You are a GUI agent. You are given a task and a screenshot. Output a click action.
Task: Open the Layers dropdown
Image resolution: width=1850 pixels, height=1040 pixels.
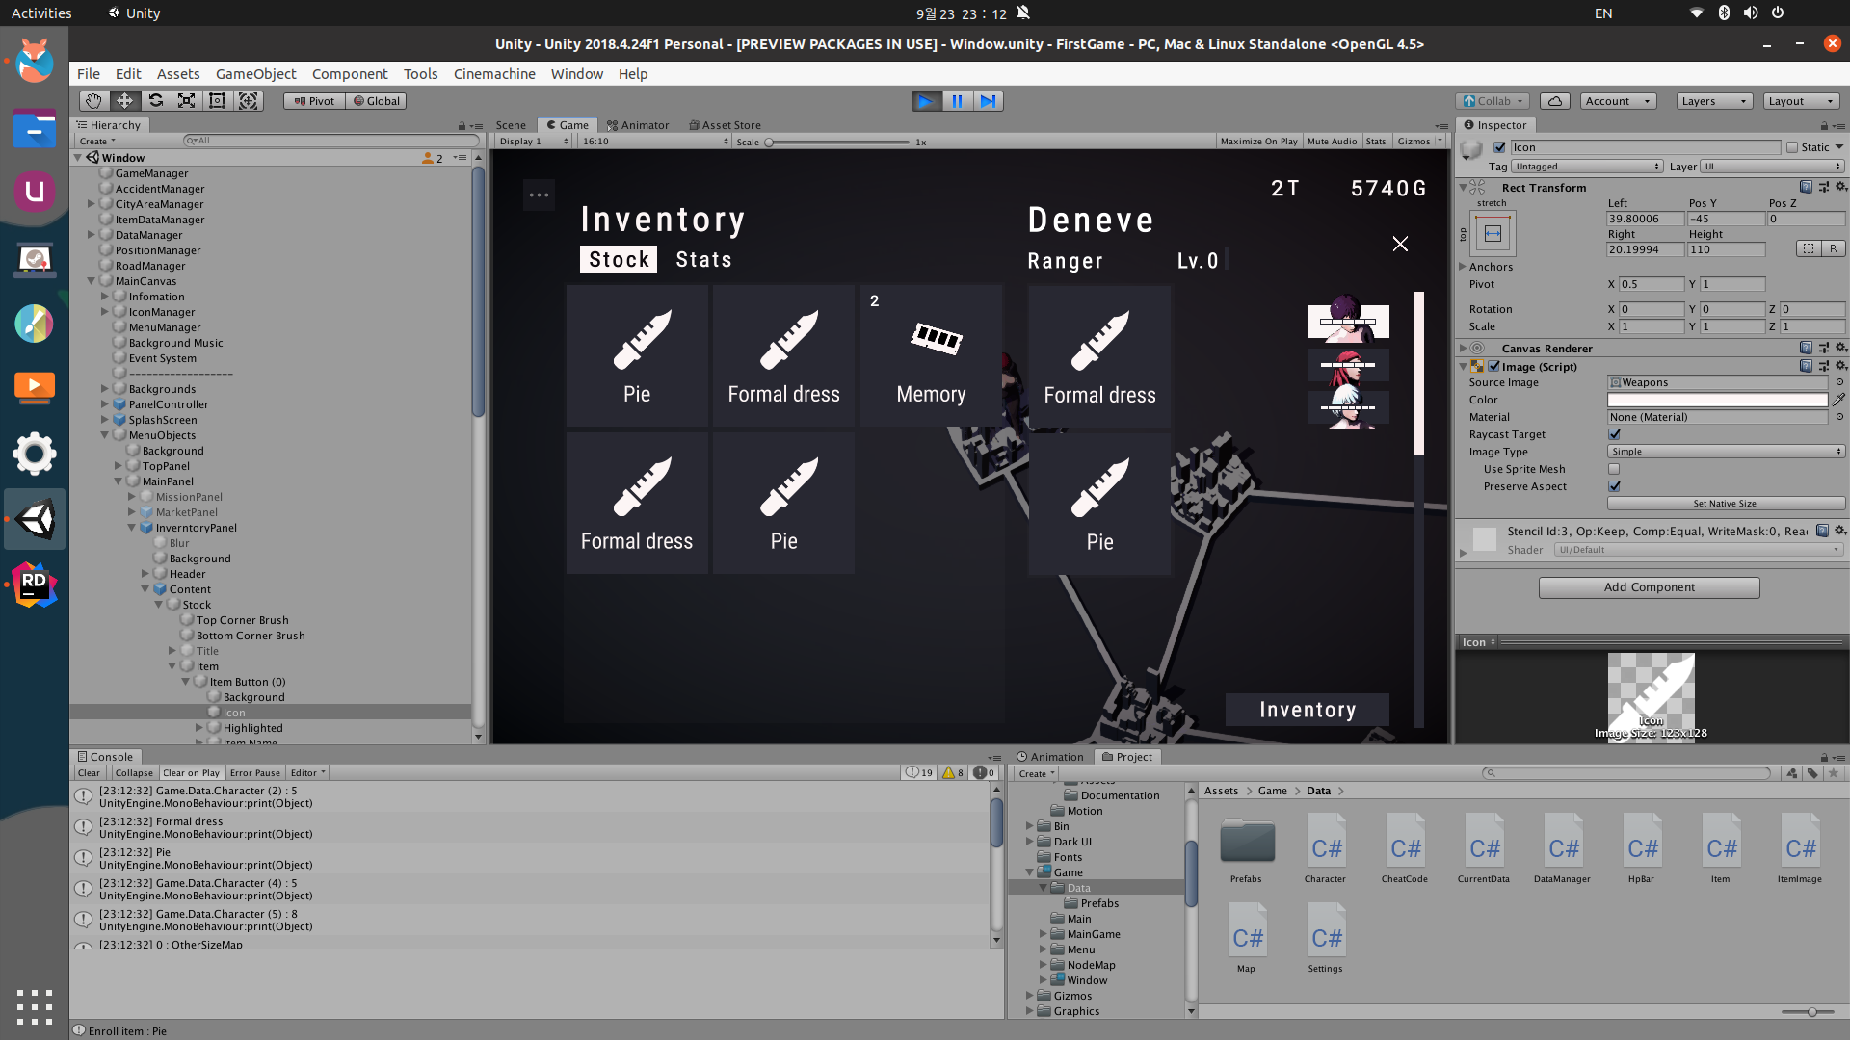1713,101
